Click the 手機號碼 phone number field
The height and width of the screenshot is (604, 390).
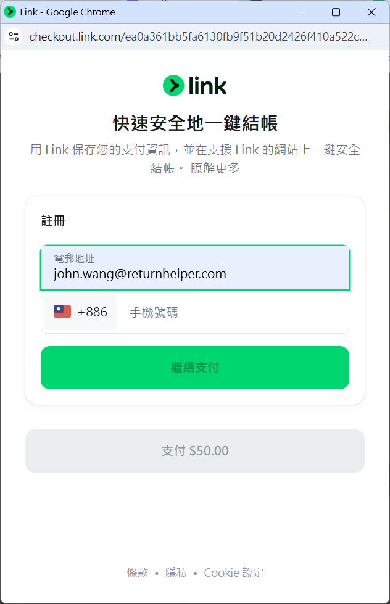pyautogui.click(x=234, y=312)
